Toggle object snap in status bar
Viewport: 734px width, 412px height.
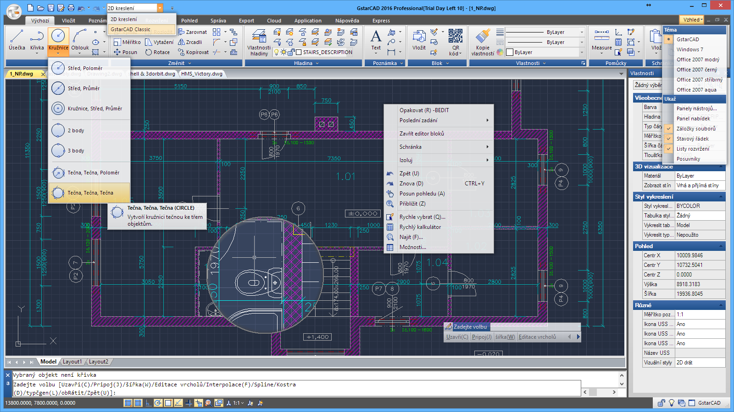click(x=168, y=403)
